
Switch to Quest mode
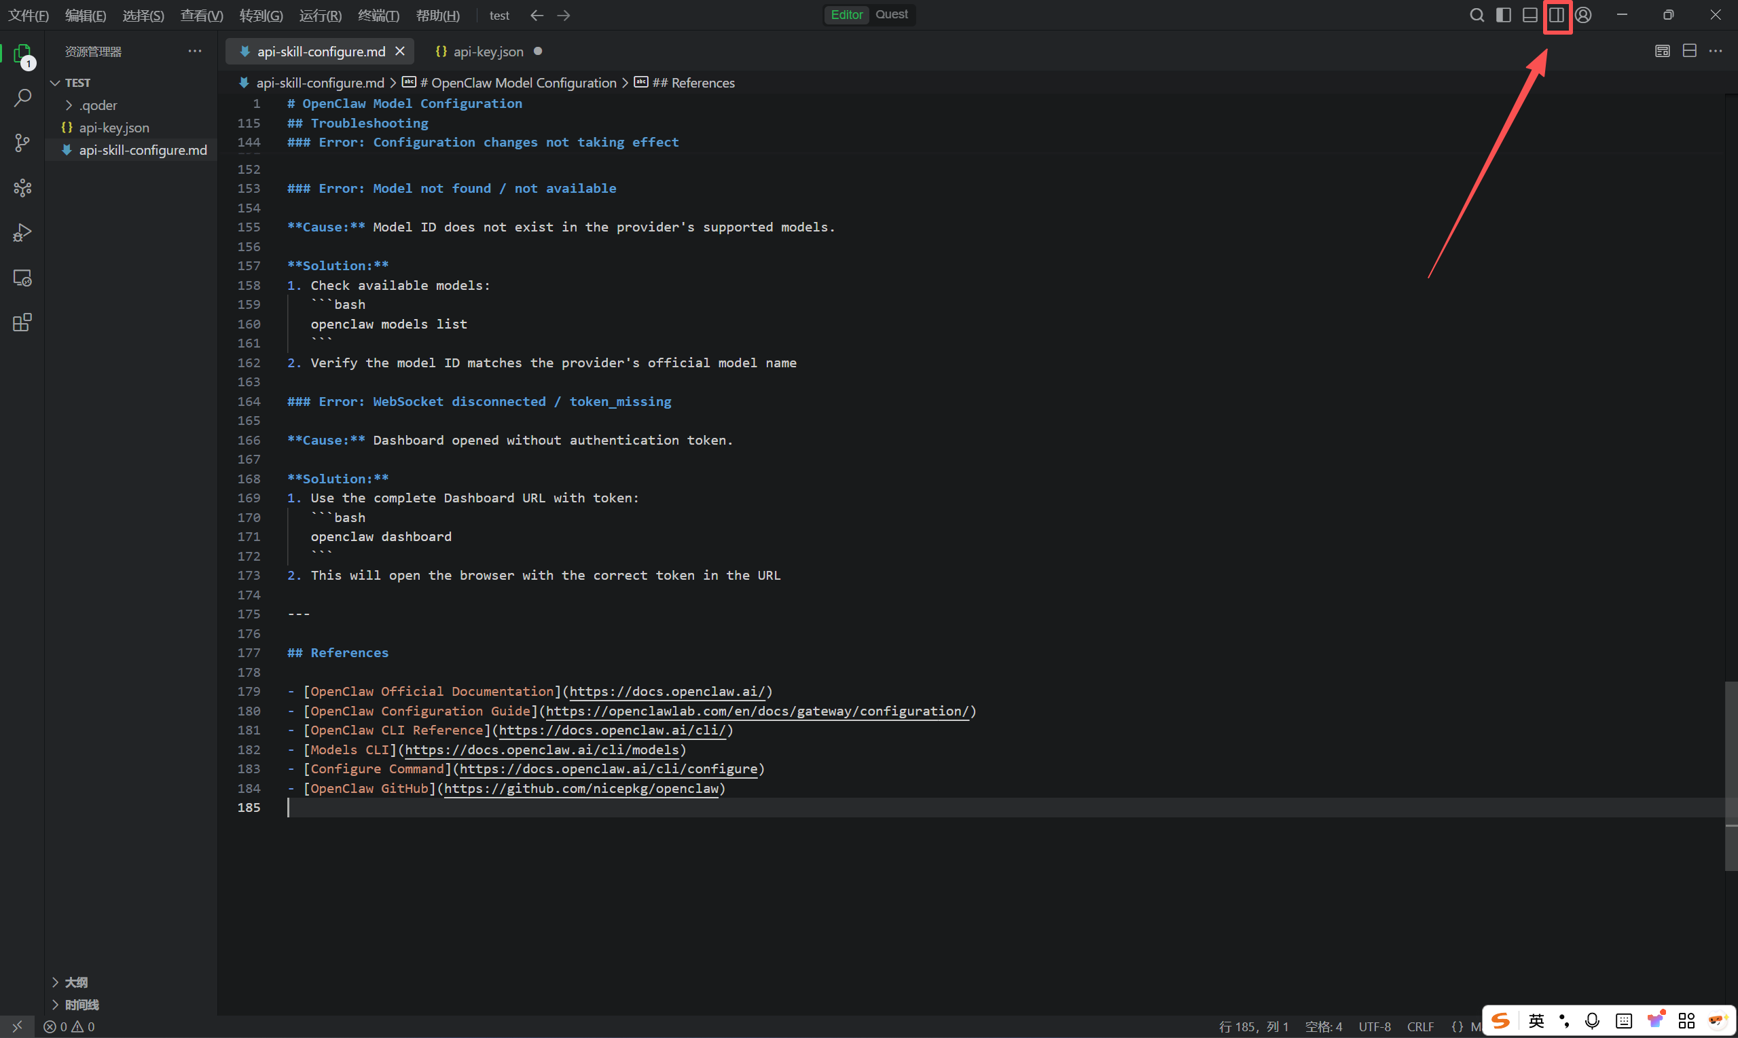coord(891,15)
